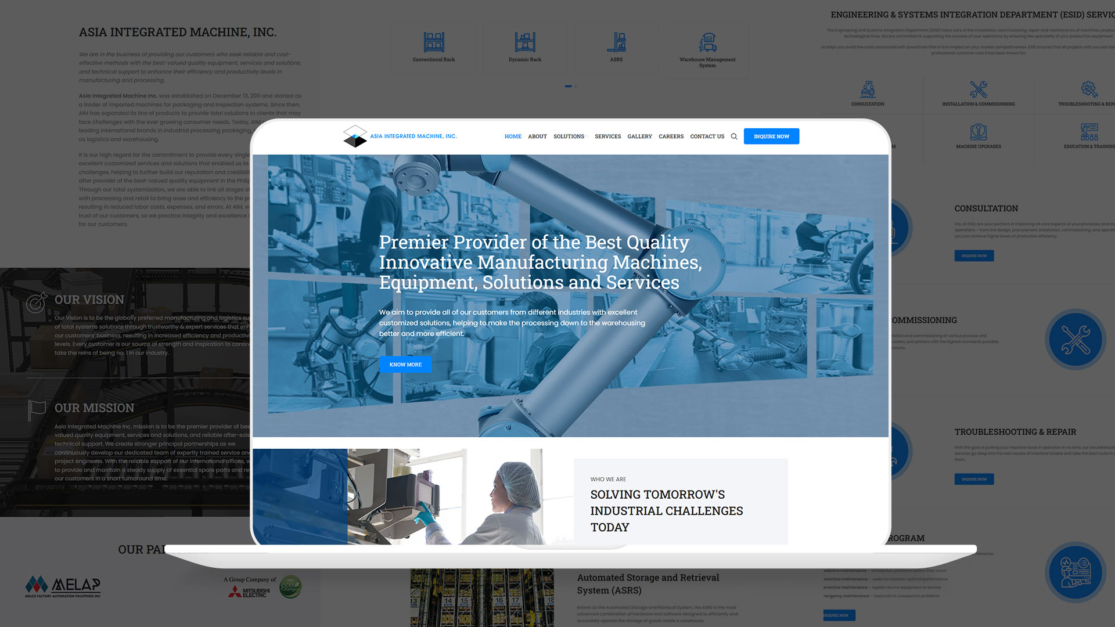This screenshot has height=627, width=1115.
Task: Expand the Solutions dropdown menu
Action: (x=570, y=136)
